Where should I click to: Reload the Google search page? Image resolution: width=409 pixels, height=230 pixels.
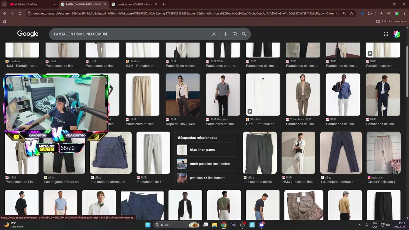(x=20, y=13)
